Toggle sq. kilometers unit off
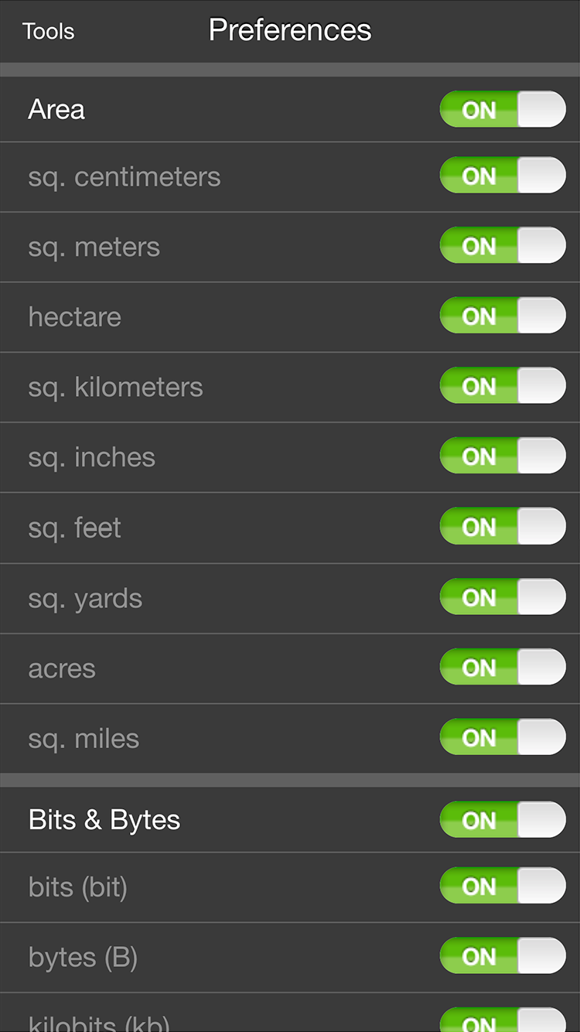 [503, 386]
